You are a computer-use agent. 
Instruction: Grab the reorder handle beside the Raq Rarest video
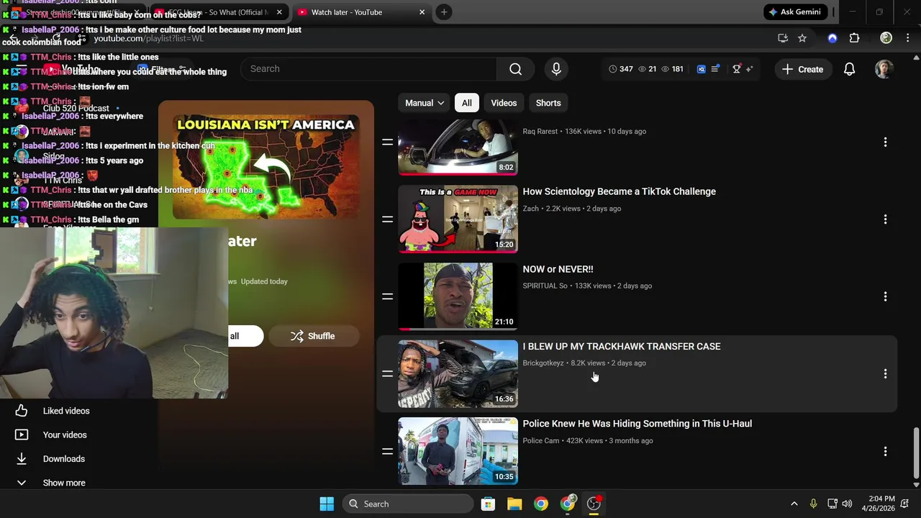pos(387,142)
